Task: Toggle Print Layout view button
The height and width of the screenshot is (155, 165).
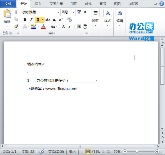Action: click(x=88, y=152)
